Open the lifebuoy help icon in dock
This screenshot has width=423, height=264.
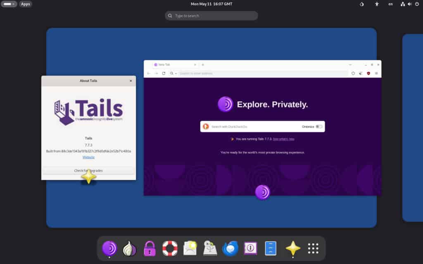170,248
